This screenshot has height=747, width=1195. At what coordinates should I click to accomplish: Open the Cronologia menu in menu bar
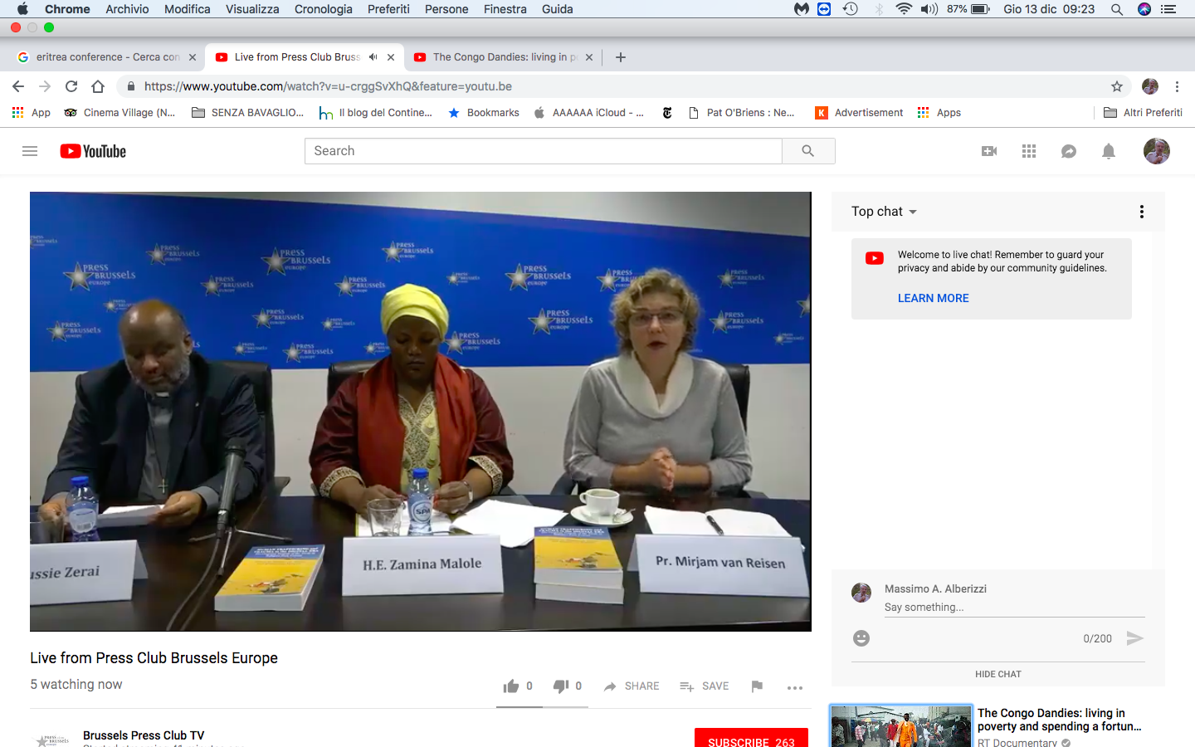coord(323,9)
